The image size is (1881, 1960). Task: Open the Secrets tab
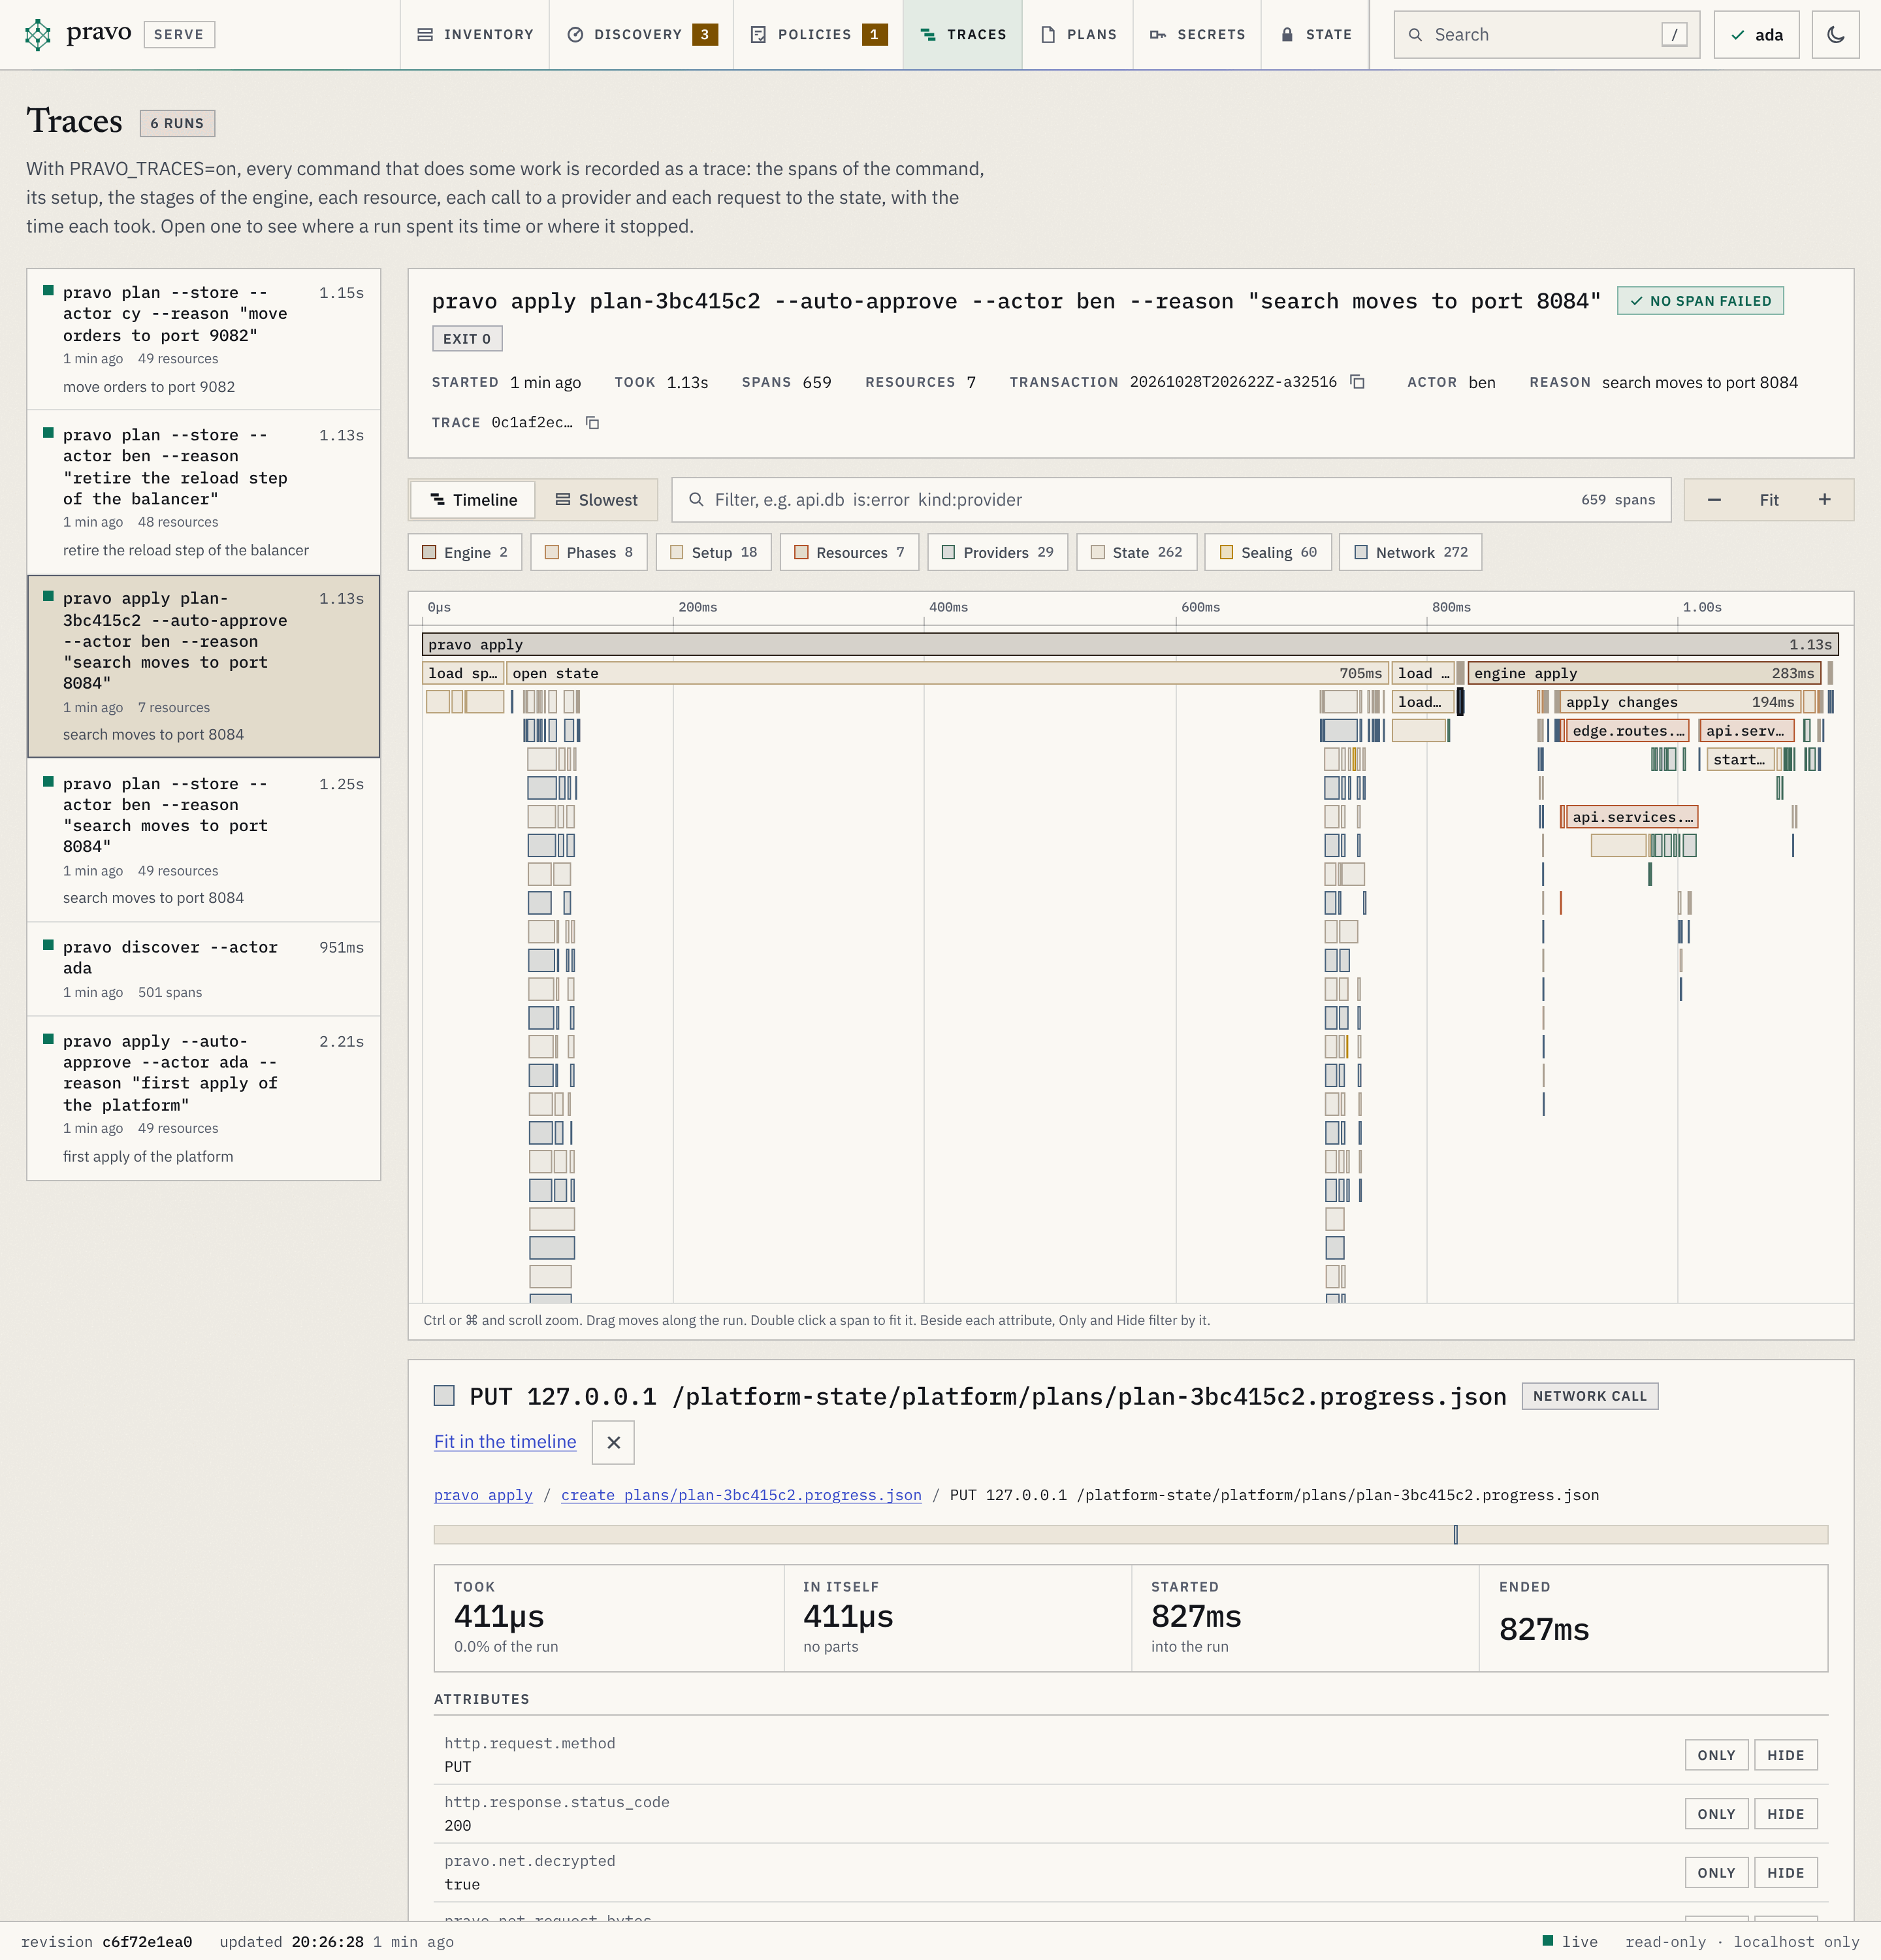(x=1197, y=35)
